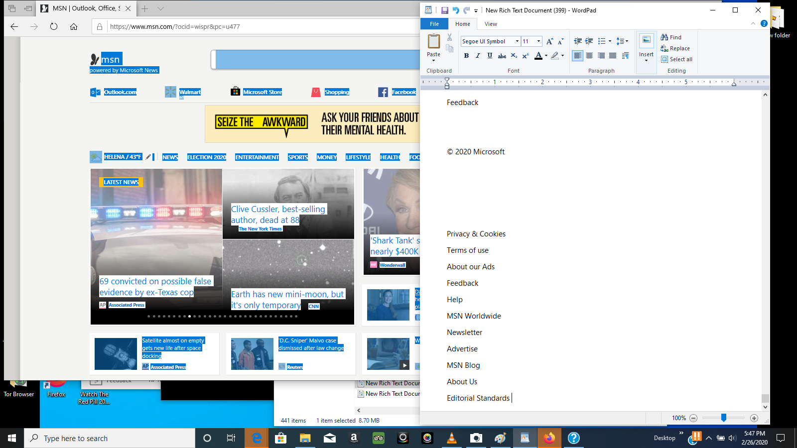Shrink the font size in WordPad
The width and height of the screenshot is (797, 448).
tap(560, 41)
